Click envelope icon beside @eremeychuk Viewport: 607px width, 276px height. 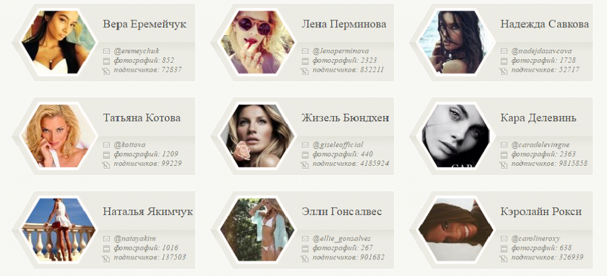(107, 52)
